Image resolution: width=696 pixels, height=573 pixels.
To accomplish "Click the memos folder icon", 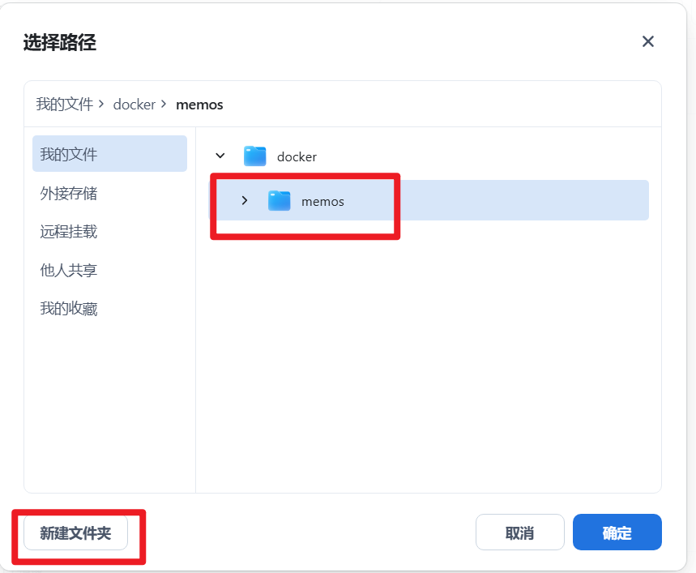I will (x=280, y=201).
